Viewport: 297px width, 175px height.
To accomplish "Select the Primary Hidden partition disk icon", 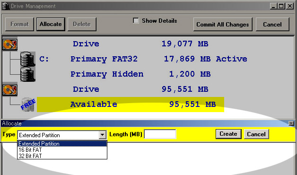I will (x=27, y=74).
